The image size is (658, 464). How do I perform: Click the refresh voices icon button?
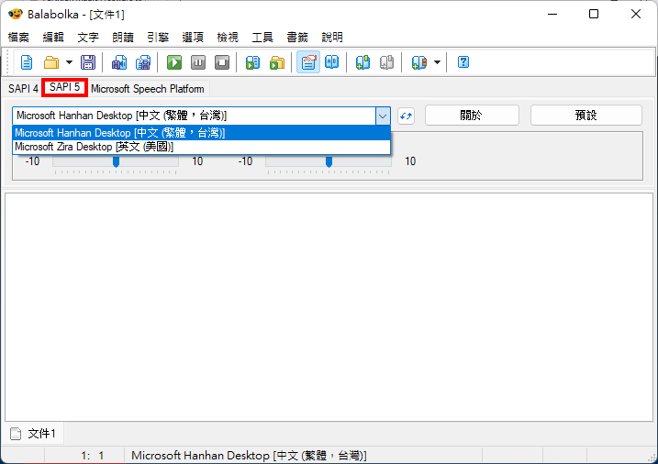406,116
